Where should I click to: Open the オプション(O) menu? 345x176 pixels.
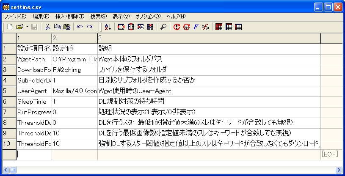[x=148, y=16]
